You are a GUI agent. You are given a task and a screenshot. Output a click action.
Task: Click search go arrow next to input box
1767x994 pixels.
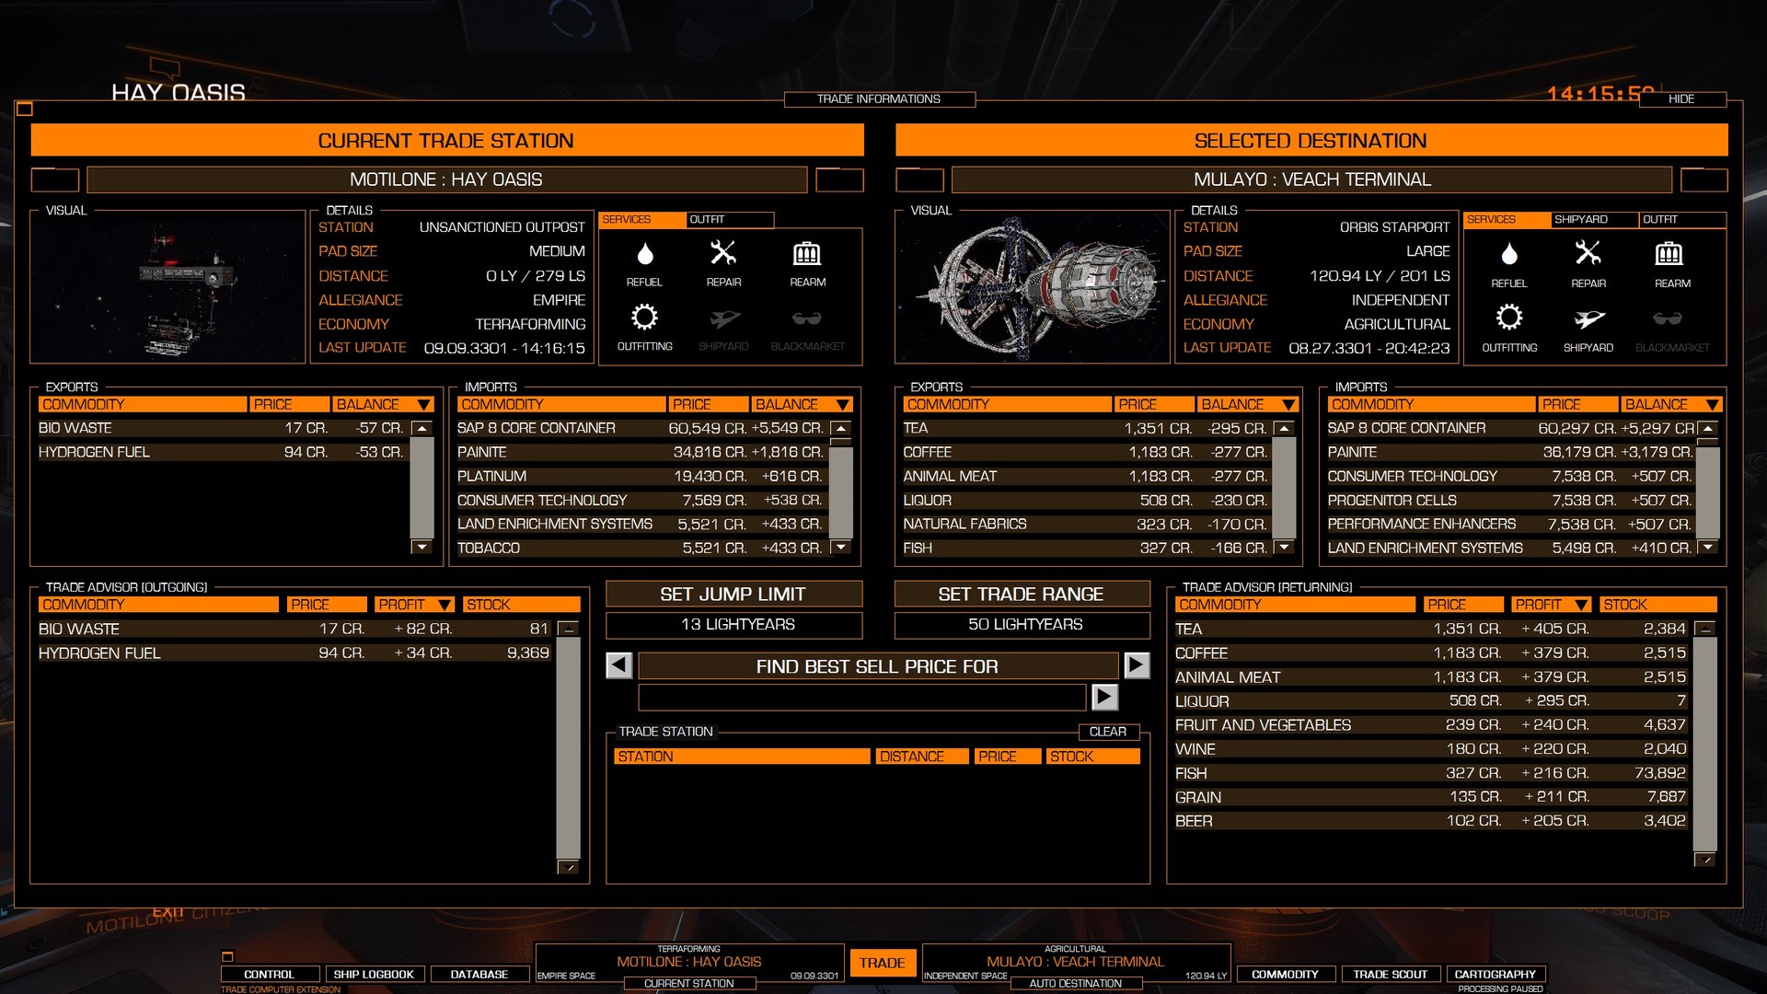[1105, 697]
